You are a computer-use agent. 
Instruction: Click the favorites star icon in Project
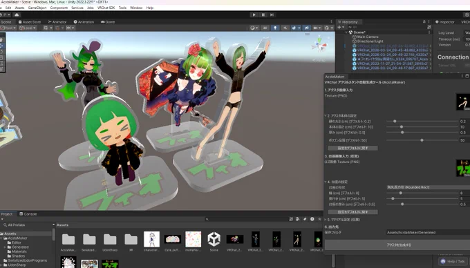[x=319, y=219]
